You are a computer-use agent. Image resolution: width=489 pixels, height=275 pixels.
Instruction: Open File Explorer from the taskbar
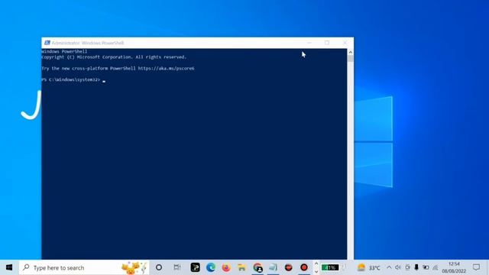click(241, 267)
